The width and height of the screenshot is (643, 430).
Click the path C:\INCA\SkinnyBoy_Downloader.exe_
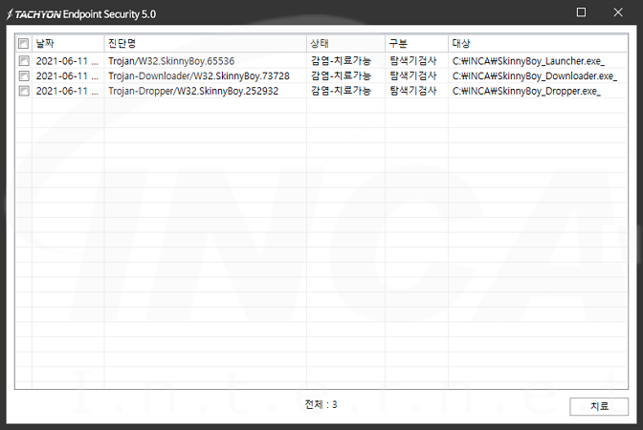[x=534, y=75]
